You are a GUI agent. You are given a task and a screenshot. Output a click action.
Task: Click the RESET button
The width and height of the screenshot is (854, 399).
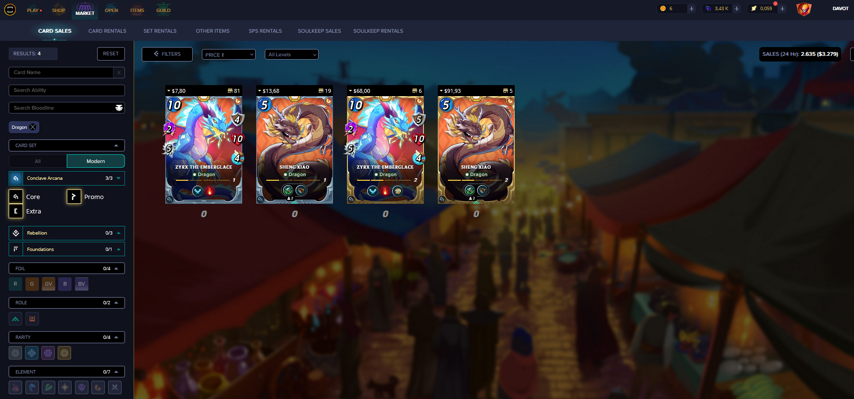tap(111, 54)
